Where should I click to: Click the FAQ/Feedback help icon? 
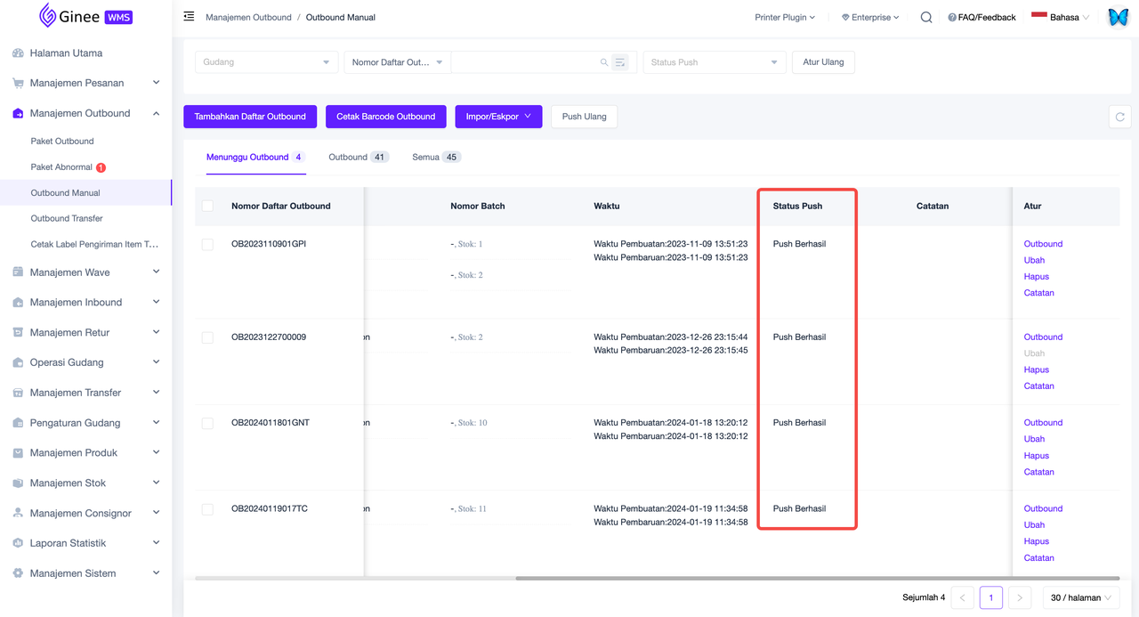952,18
